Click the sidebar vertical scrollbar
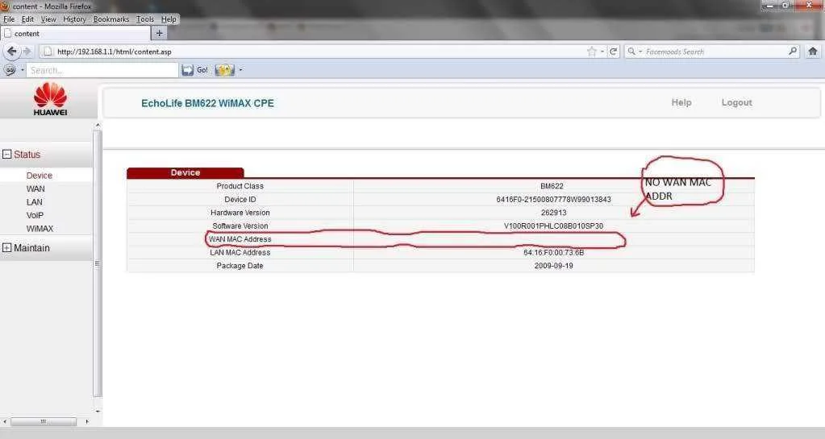825x439 pixels. pos(97,263)
